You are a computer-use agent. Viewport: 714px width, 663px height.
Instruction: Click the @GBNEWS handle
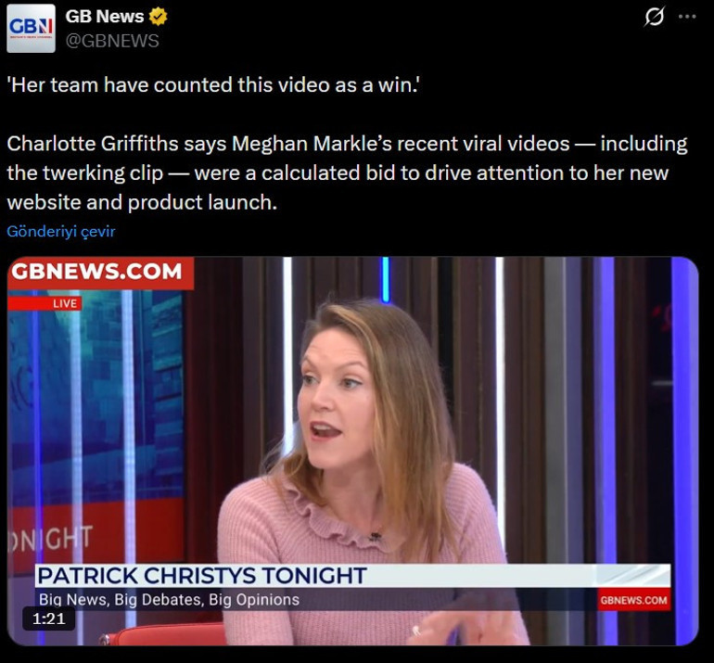(x=112, y=41)
